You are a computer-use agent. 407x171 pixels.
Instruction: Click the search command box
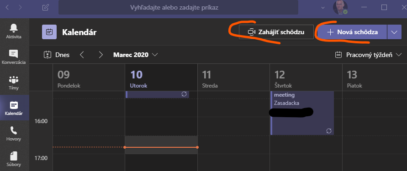[178, 7]
